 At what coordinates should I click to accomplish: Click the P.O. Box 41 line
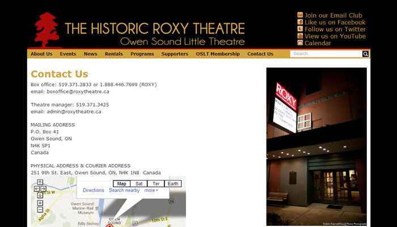(45, 132)
